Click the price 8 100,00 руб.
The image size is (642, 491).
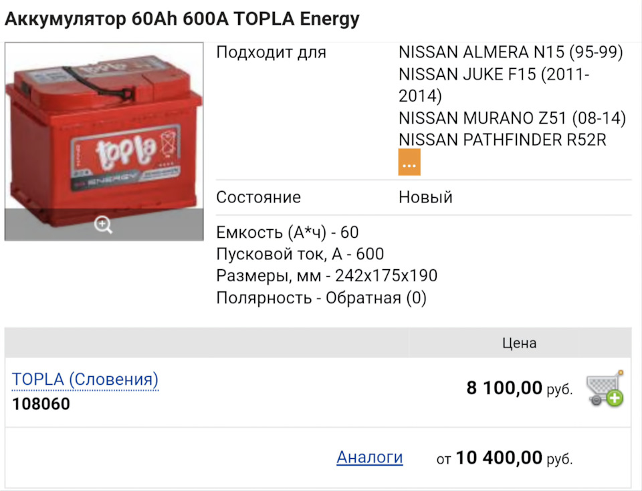tap(519, 388)
